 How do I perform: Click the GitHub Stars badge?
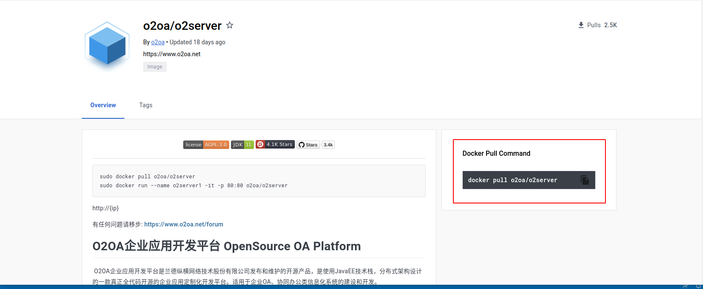[308, 145]
